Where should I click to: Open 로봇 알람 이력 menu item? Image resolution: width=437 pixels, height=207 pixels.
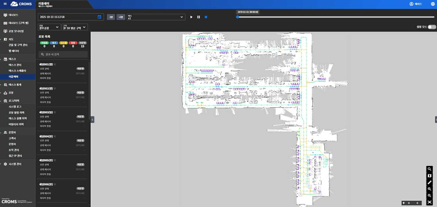pyautogui.click(x=16, y=113)
